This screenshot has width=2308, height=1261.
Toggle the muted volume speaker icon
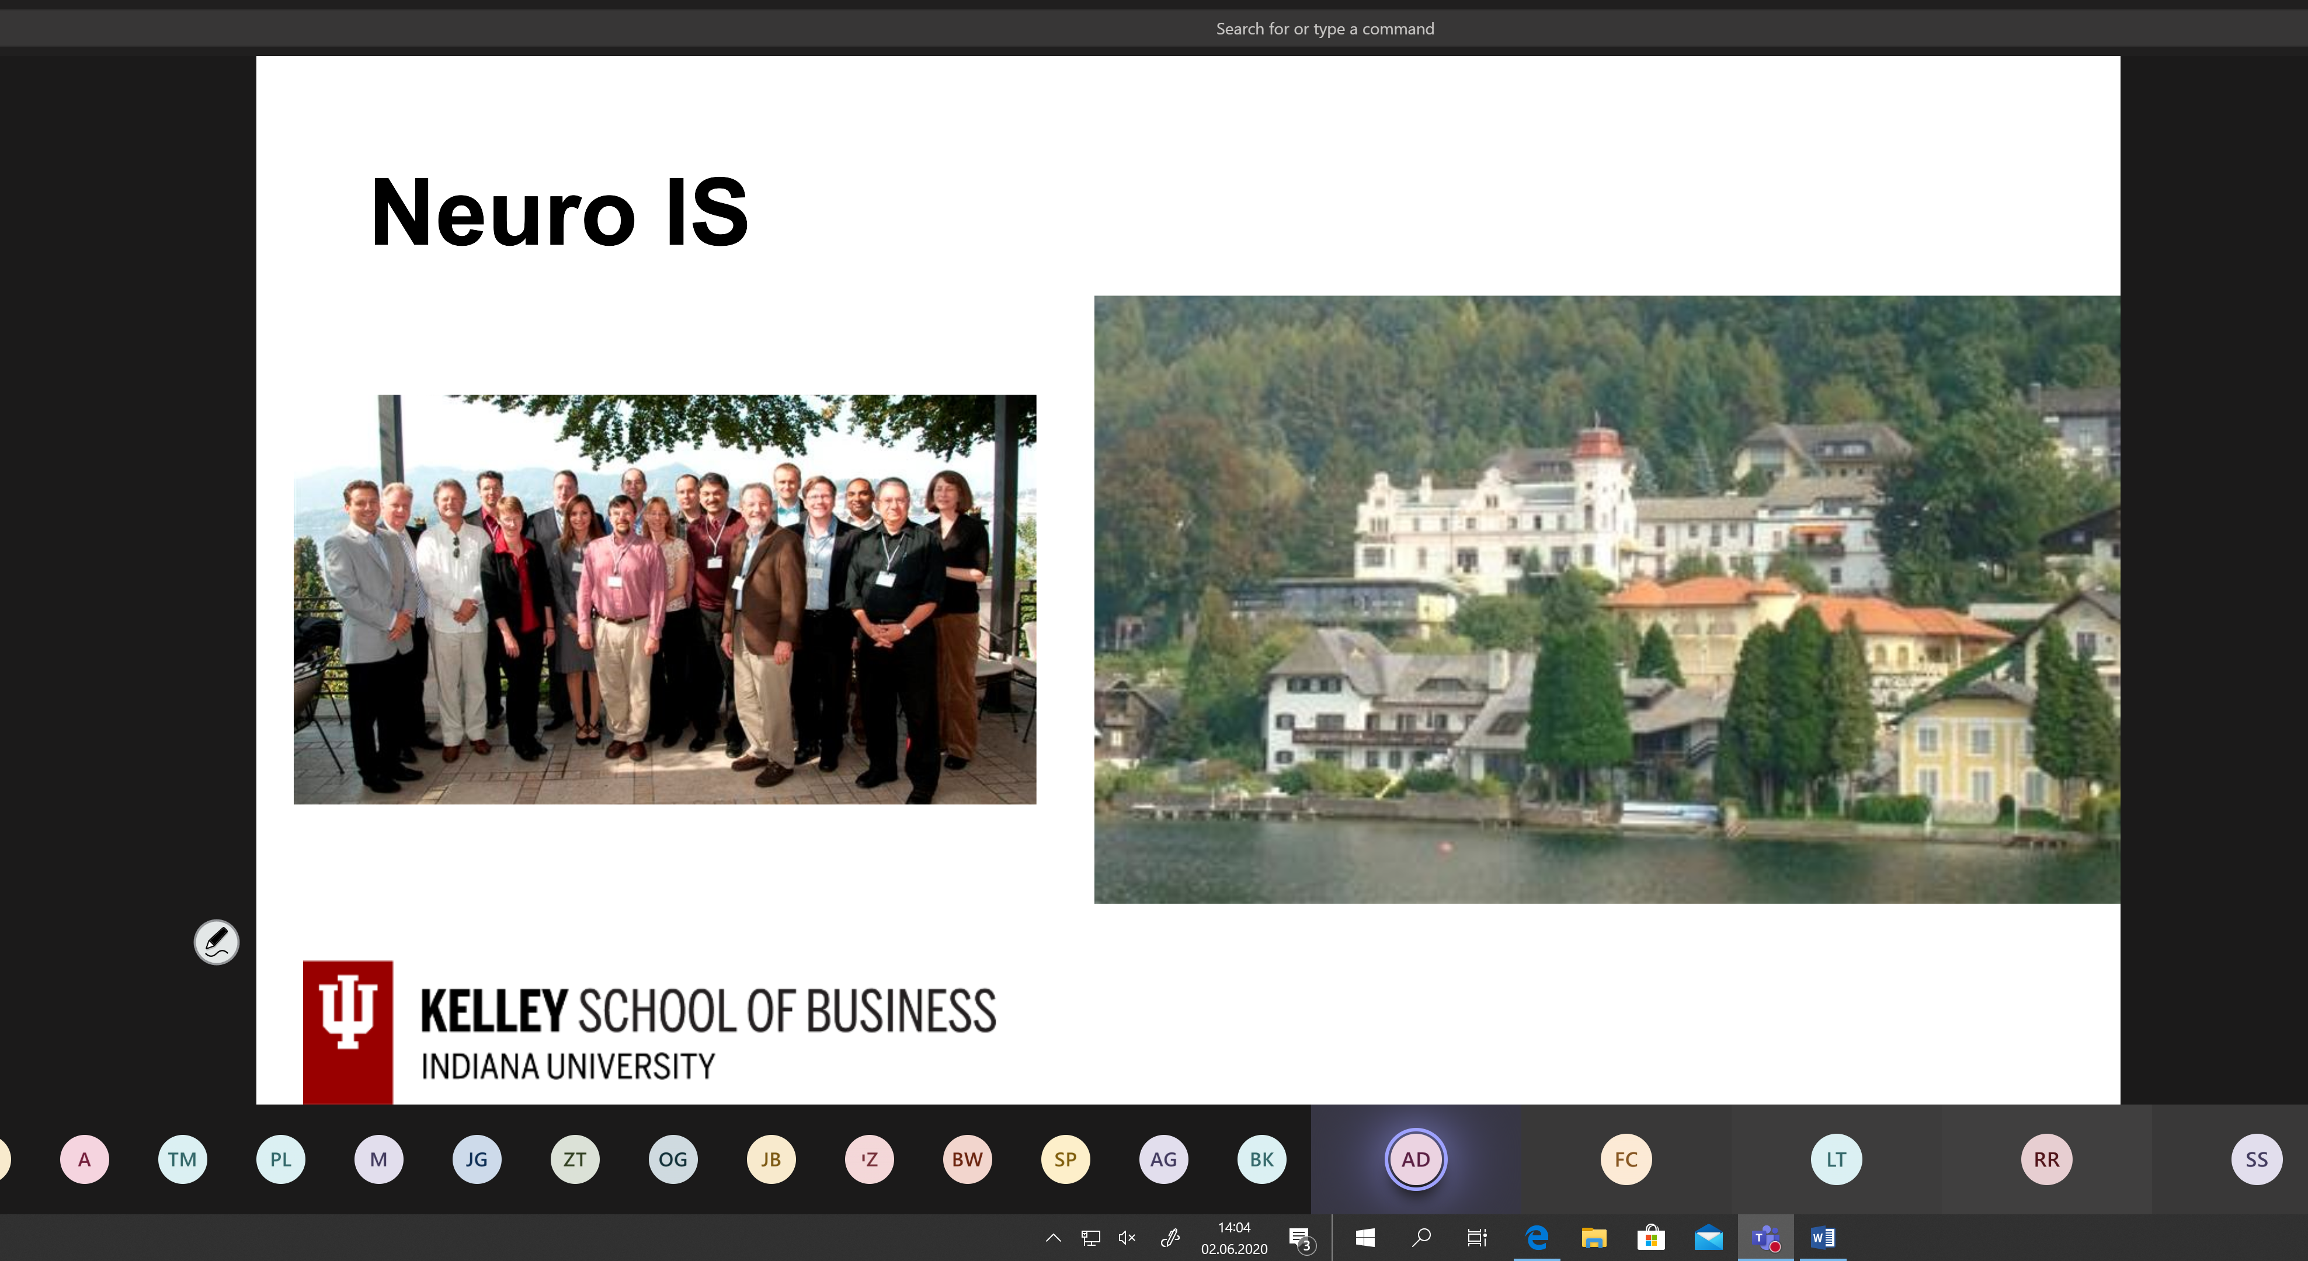[1126, 1238]
